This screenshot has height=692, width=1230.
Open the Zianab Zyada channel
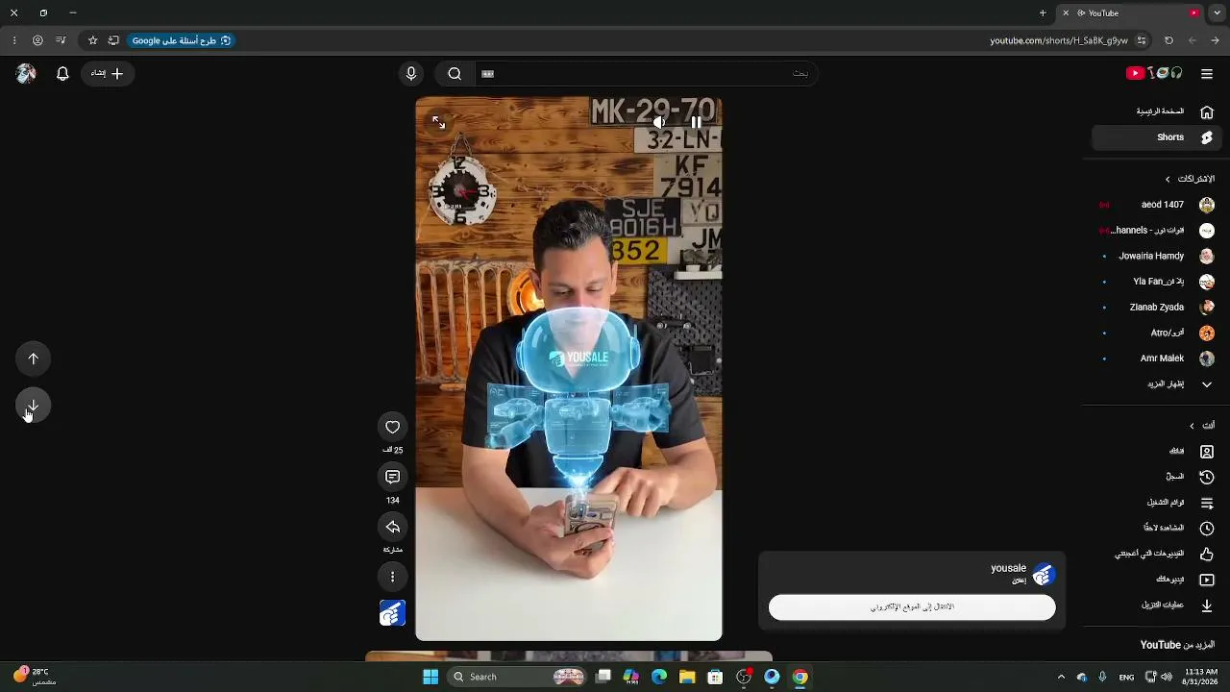(1157, 308)
